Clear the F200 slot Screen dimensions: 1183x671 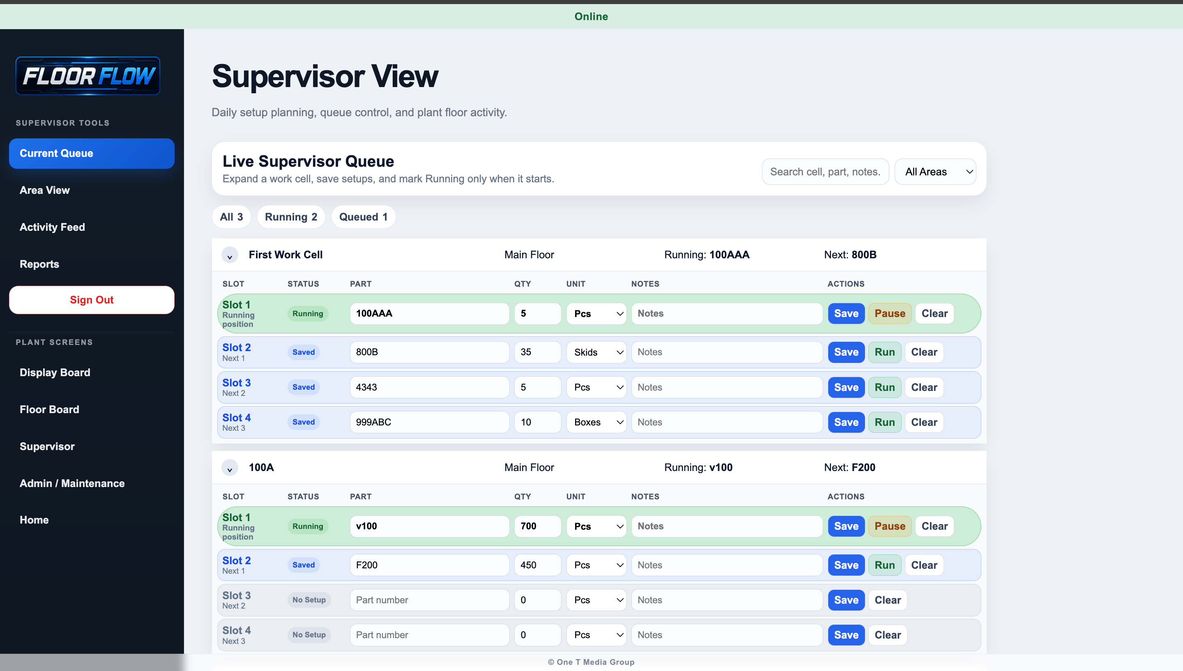pyautogui.click(x=924, y=565)
